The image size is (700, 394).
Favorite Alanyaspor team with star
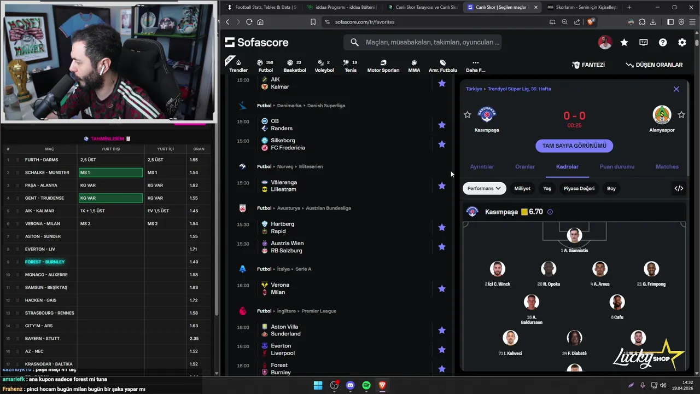pyautogui.click(x=681, y=115)
